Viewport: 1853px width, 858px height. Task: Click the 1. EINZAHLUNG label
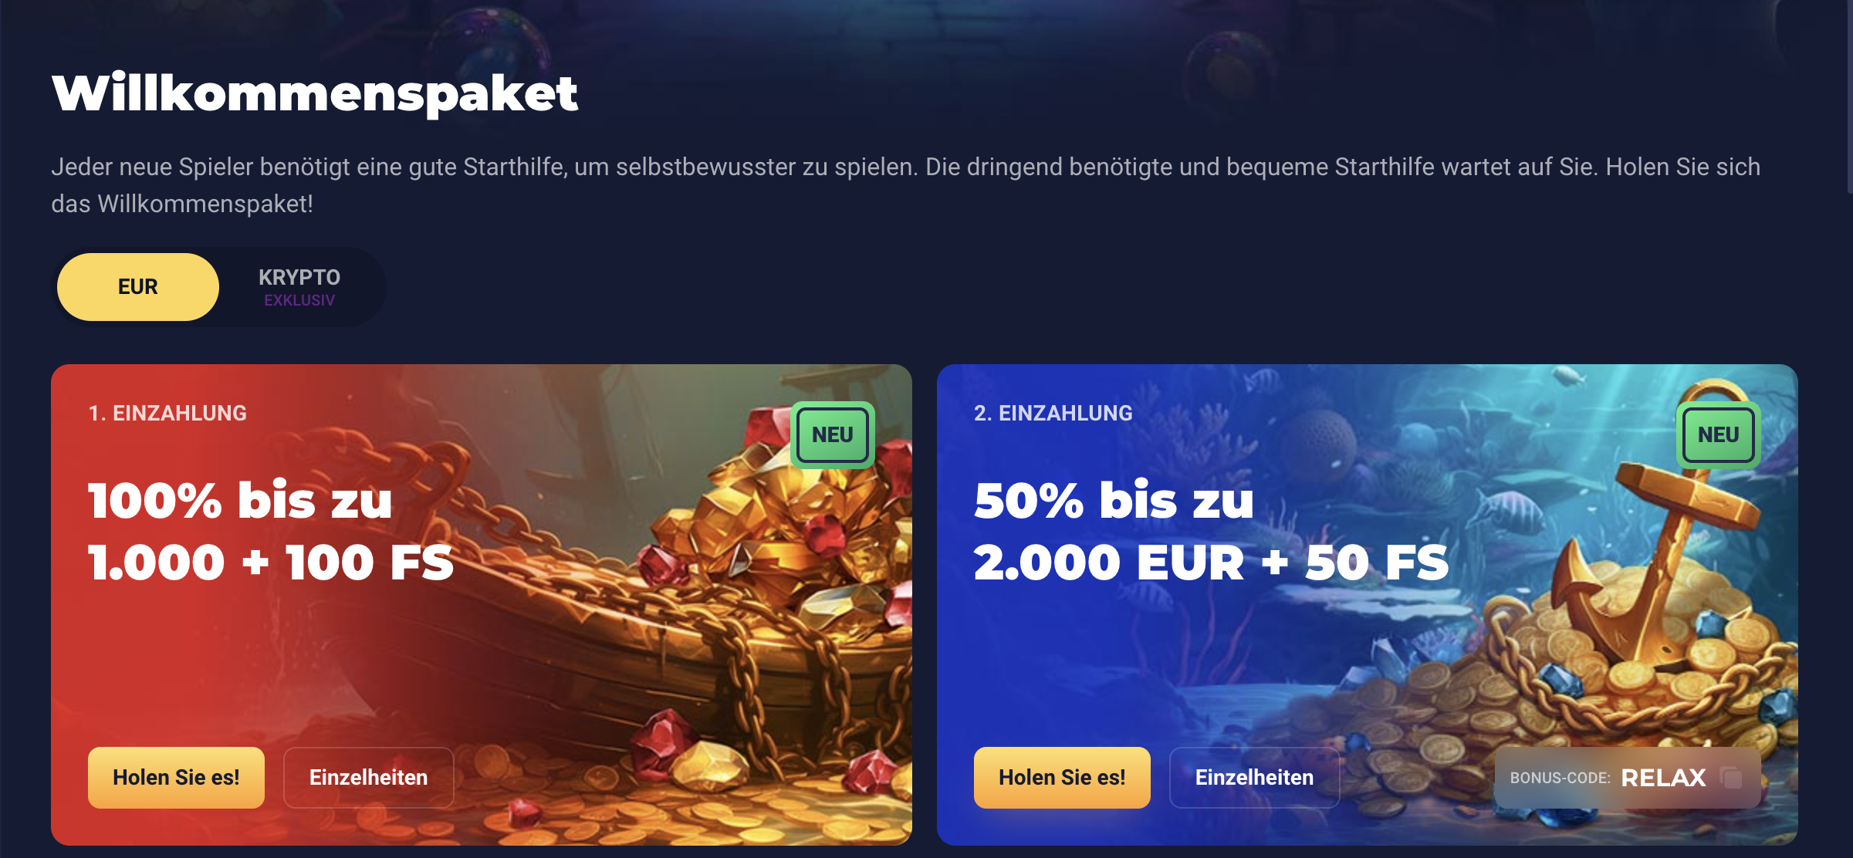pos(167,414)
